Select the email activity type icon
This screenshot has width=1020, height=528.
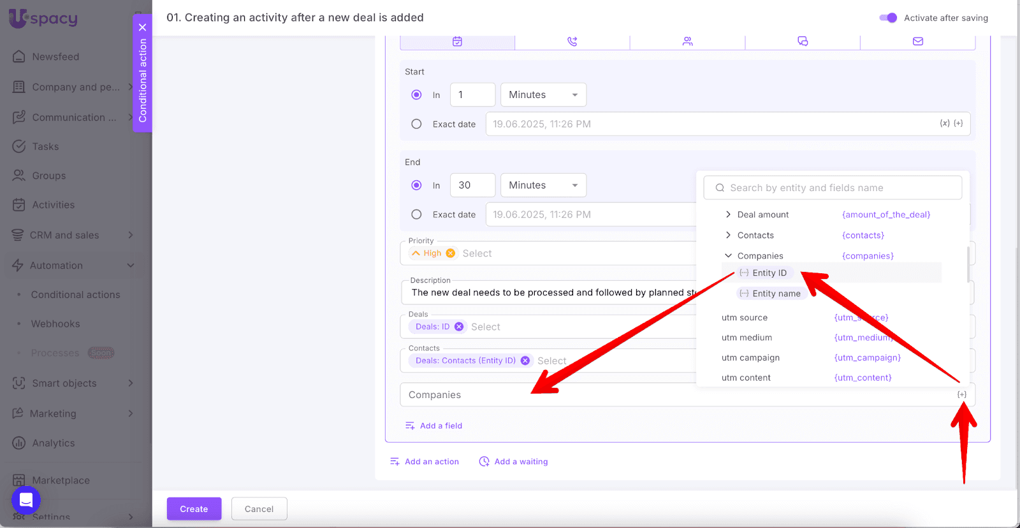pyautogui.click(x=917, y=41)
